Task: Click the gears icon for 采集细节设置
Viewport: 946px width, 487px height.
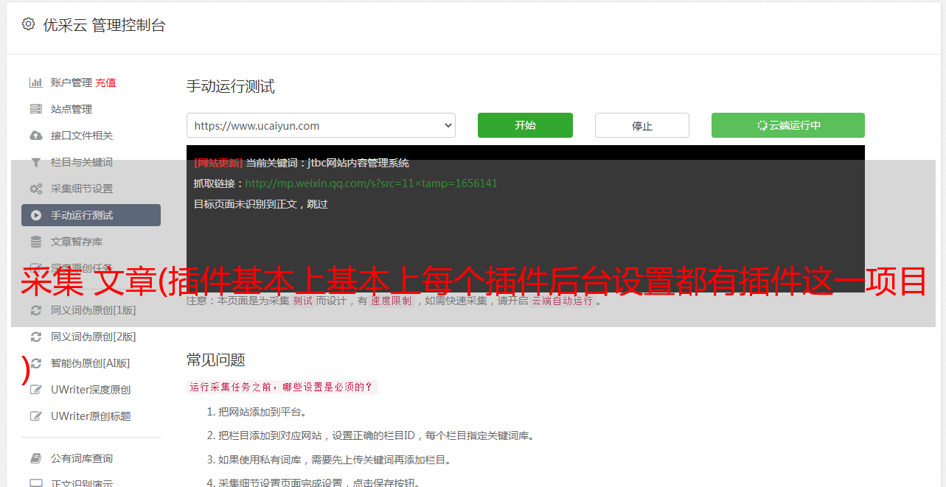Action: pyautogui.click(x=35, y=189)
